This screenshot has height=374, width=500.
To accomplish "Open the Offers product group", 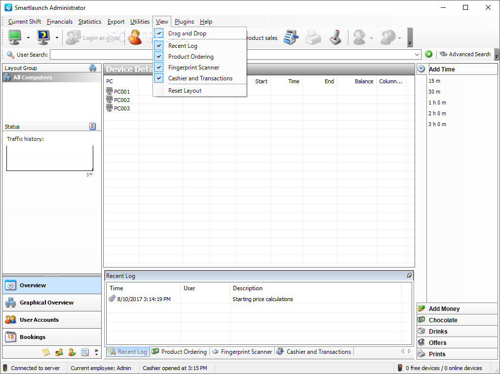I will tap(457, 342).
